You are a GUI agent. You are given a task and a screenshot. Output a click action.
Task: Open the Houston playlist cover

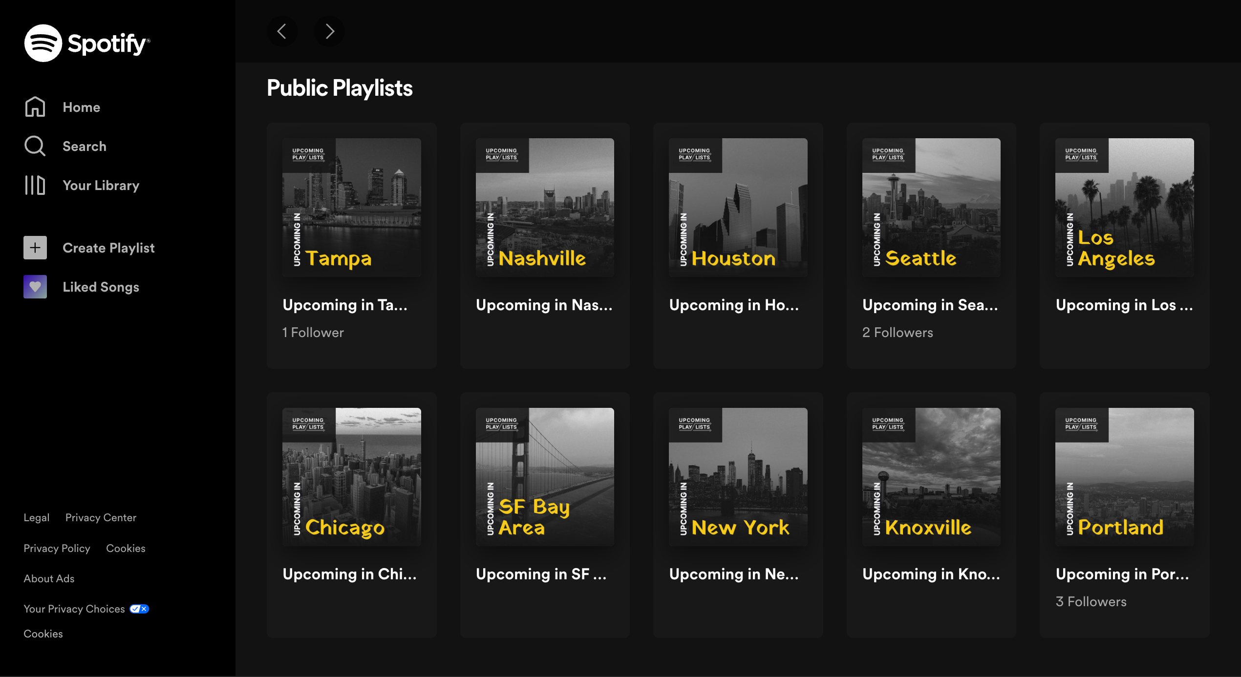click(738, 208)
